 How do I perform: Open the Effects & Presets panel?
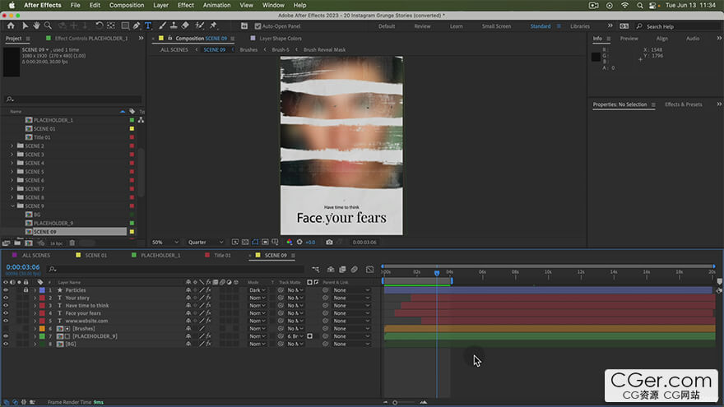pyautogui.click(x=683, y=104)
